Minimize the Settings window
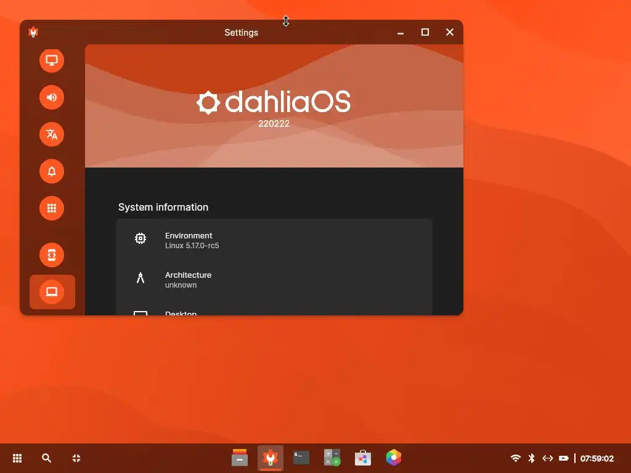The width and height of the screenshot is (631, 473). [401, 33]
